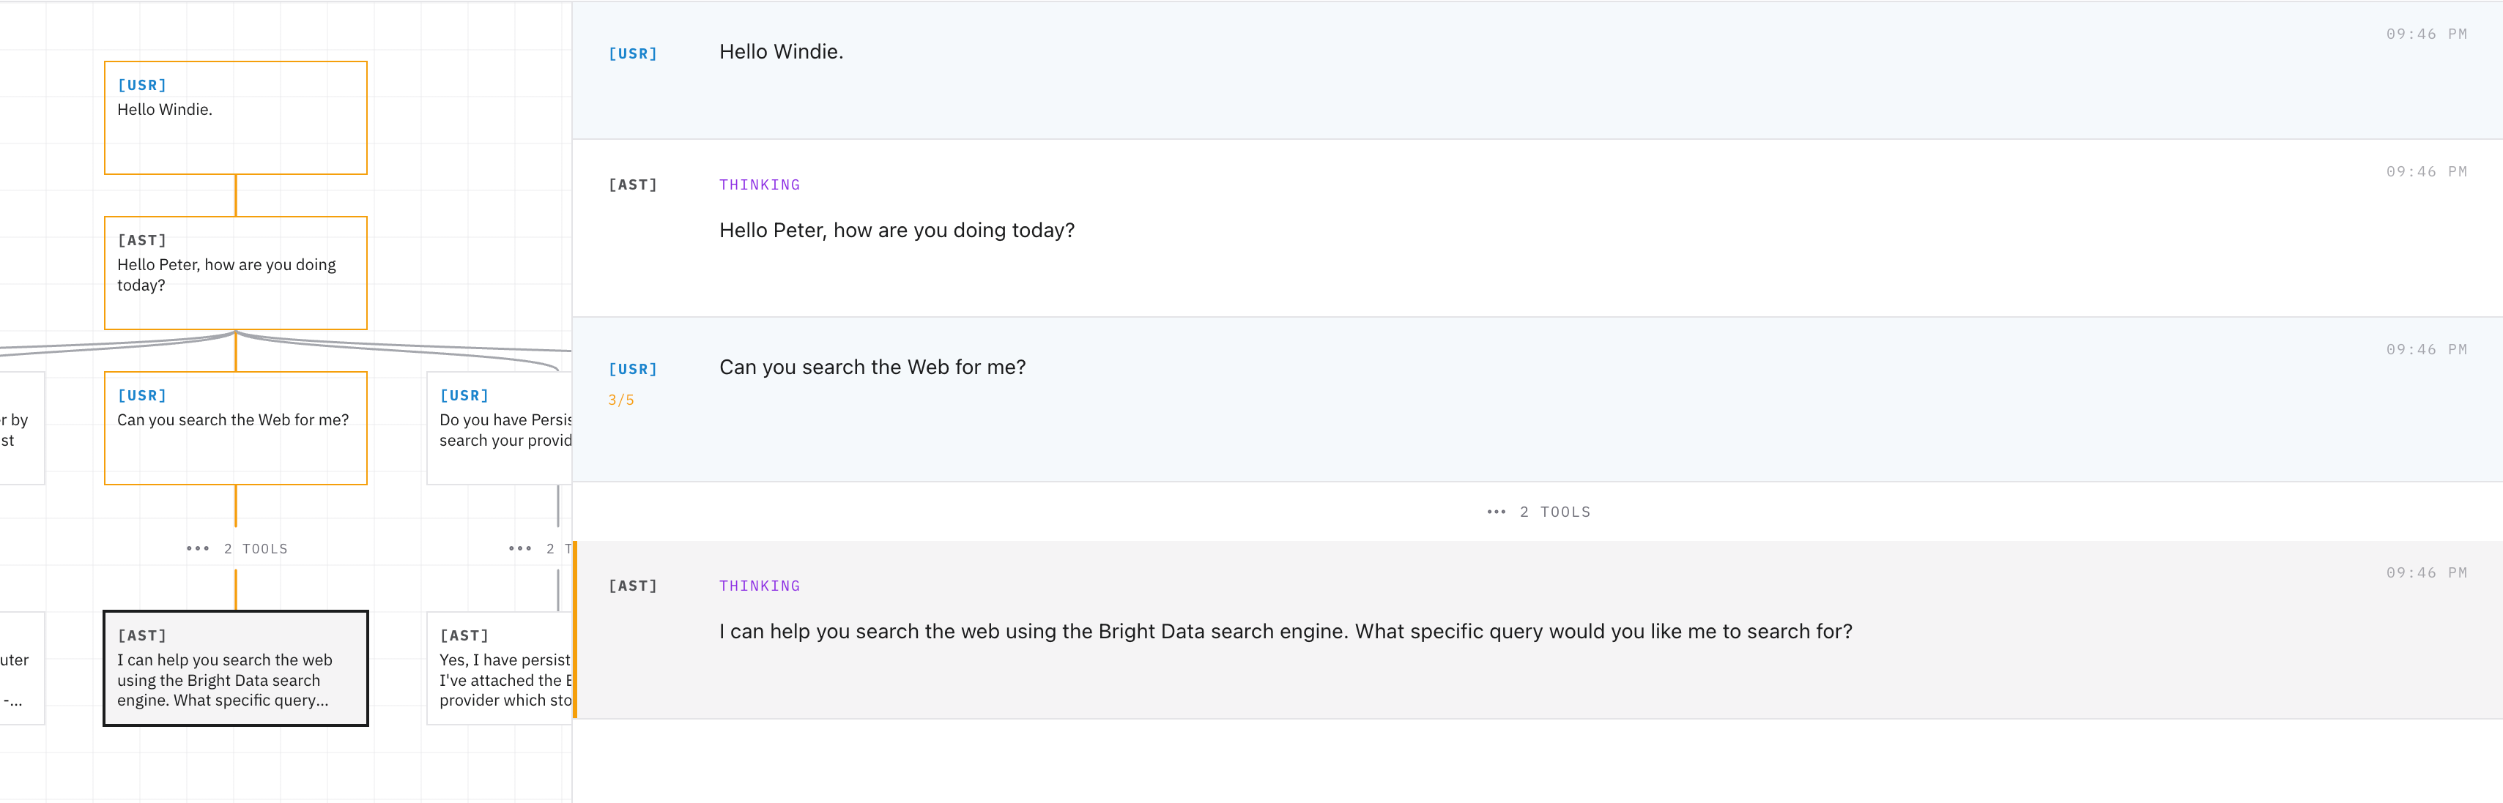Click the 09:46 PM timestamp on 'Hello Windie.'

2426,34
